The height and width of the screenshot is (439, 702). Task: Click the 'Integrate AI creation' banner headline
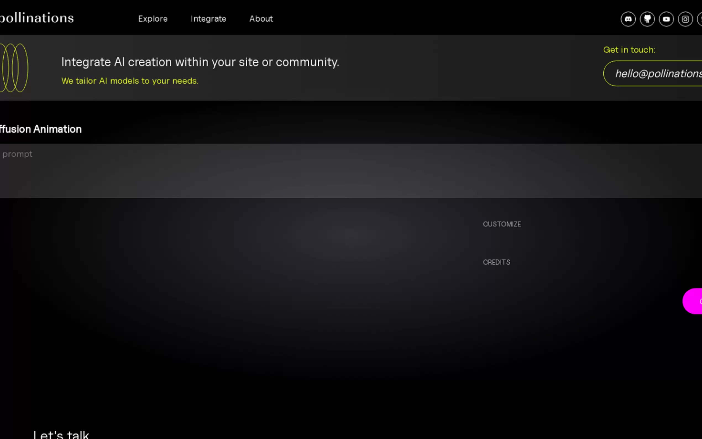click(x=200, y=62)
